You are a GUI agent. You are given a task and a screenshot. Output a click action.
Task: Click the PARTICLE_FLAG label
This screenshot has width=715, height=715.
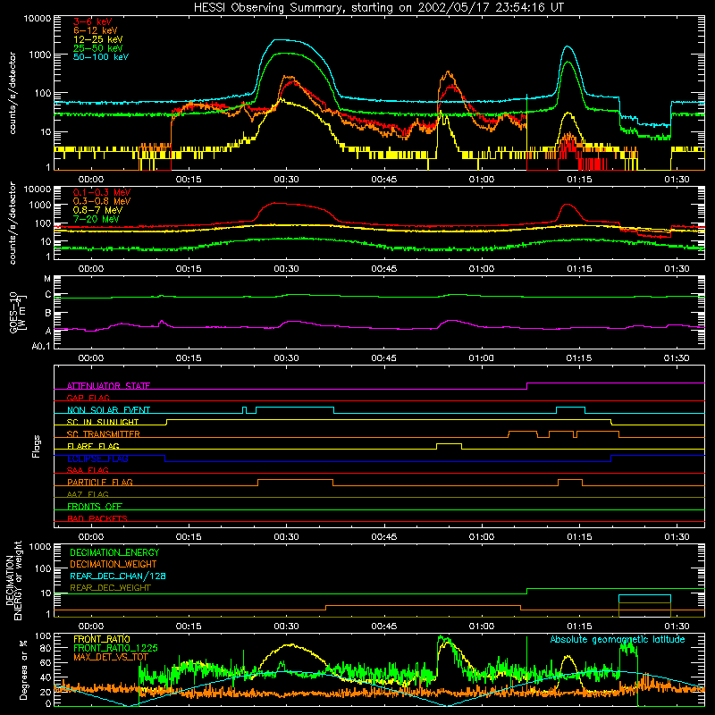[x=100, y=482]
